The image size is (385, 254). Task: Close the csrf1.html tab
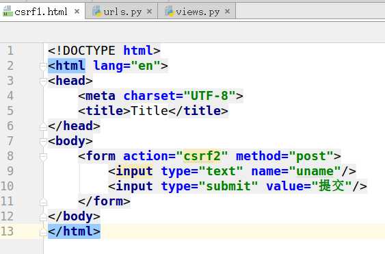(77, 12)
